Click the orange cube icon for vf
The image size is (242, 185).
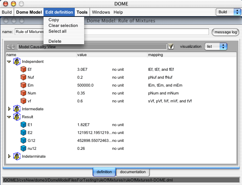click(x=23, y=101)
